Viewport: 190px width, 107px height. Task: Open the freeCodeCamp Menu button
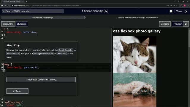(x=179, y=11)
